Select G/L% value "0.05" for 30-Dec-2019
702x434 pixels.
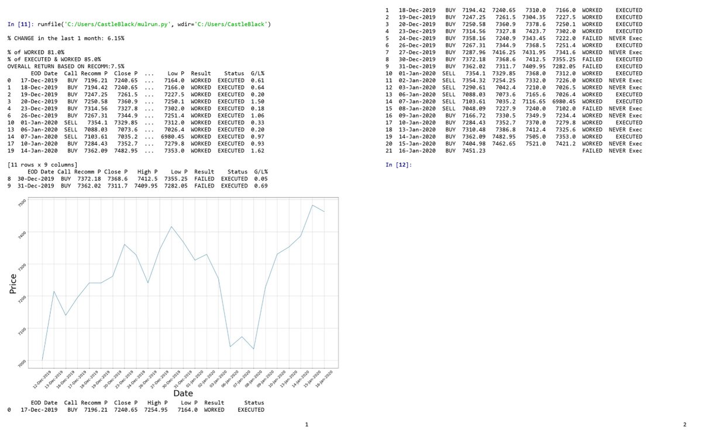point(261,179)
